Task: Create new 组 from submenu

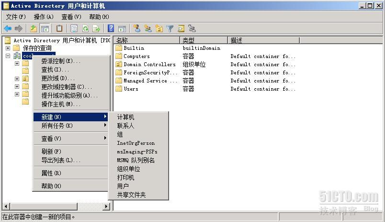Action: coord(138,134)
